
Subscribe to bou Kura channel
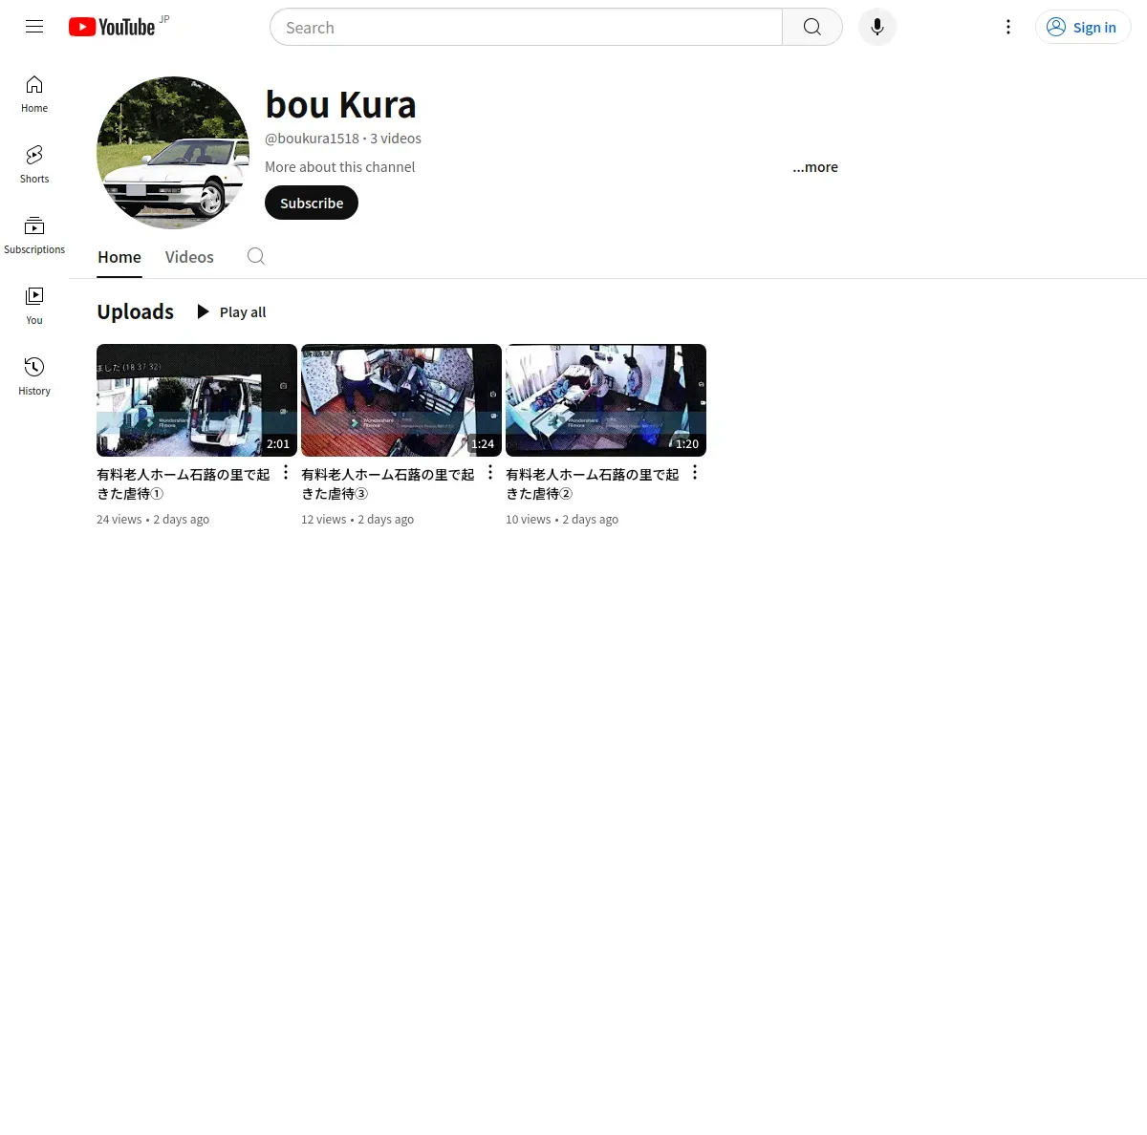tap(312, 203)
